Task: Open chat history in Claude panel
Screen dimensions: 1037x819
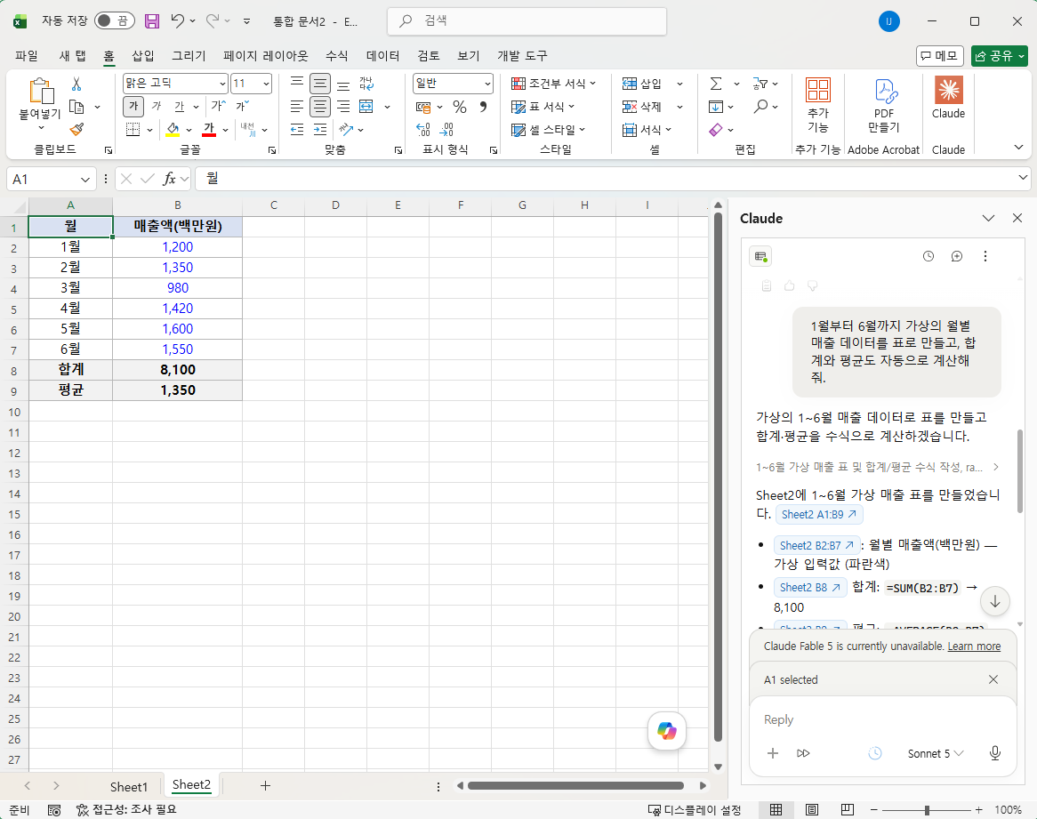Action: [928, 256]
